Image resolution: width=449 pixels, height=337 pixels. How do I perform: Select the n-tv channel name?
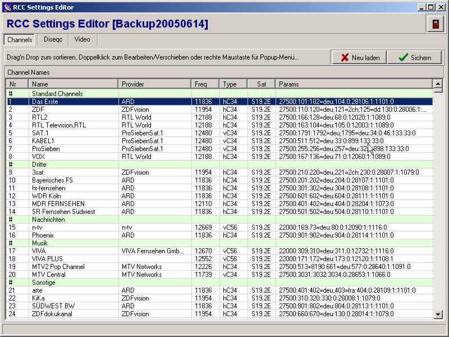point(37,227)
